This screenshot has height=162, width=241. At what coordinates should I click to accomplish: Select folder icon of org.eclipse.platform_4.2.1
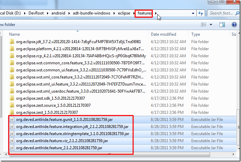[12, 48]
